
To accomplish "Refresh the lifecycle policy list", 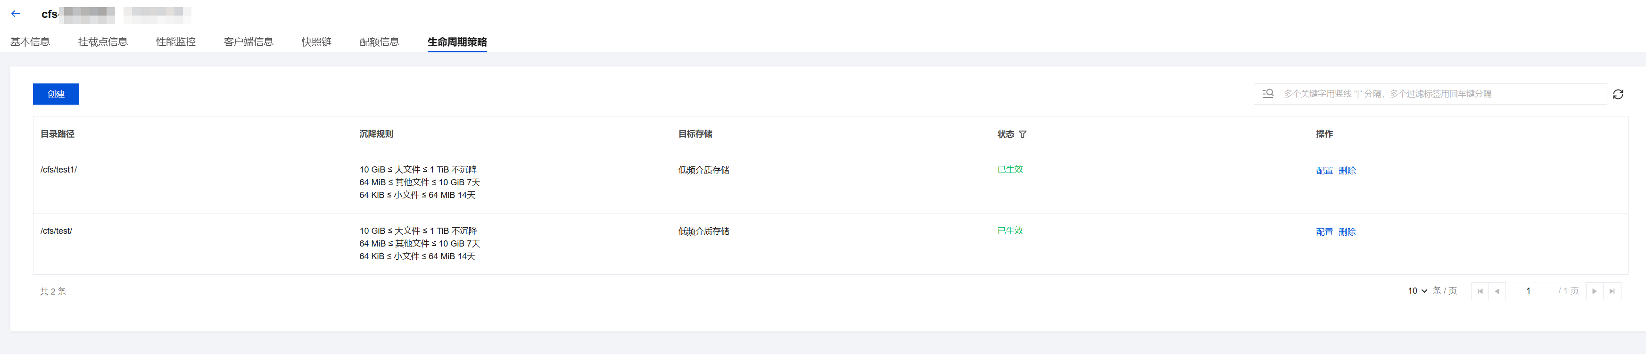I will coord(1617,95).
